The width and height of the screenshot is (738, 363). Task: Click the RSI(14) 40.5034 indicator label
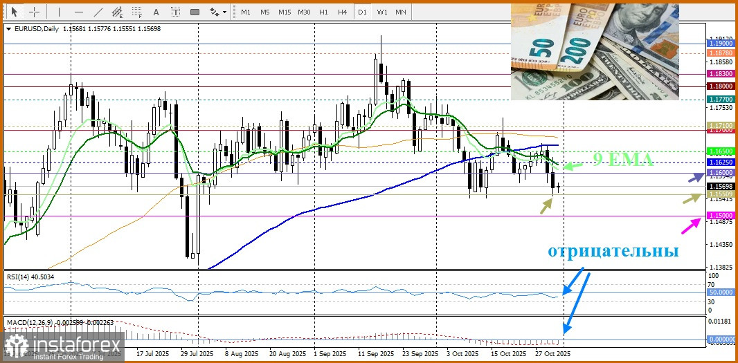(30, 277)
